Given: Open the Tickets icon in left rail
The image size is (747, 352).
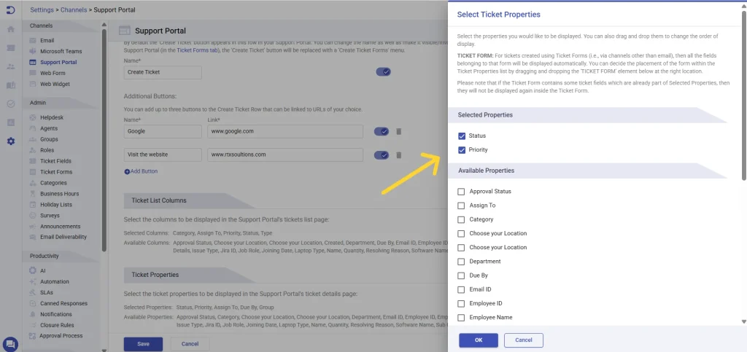Looking at the screenshot, I should (x=10, y=47).
